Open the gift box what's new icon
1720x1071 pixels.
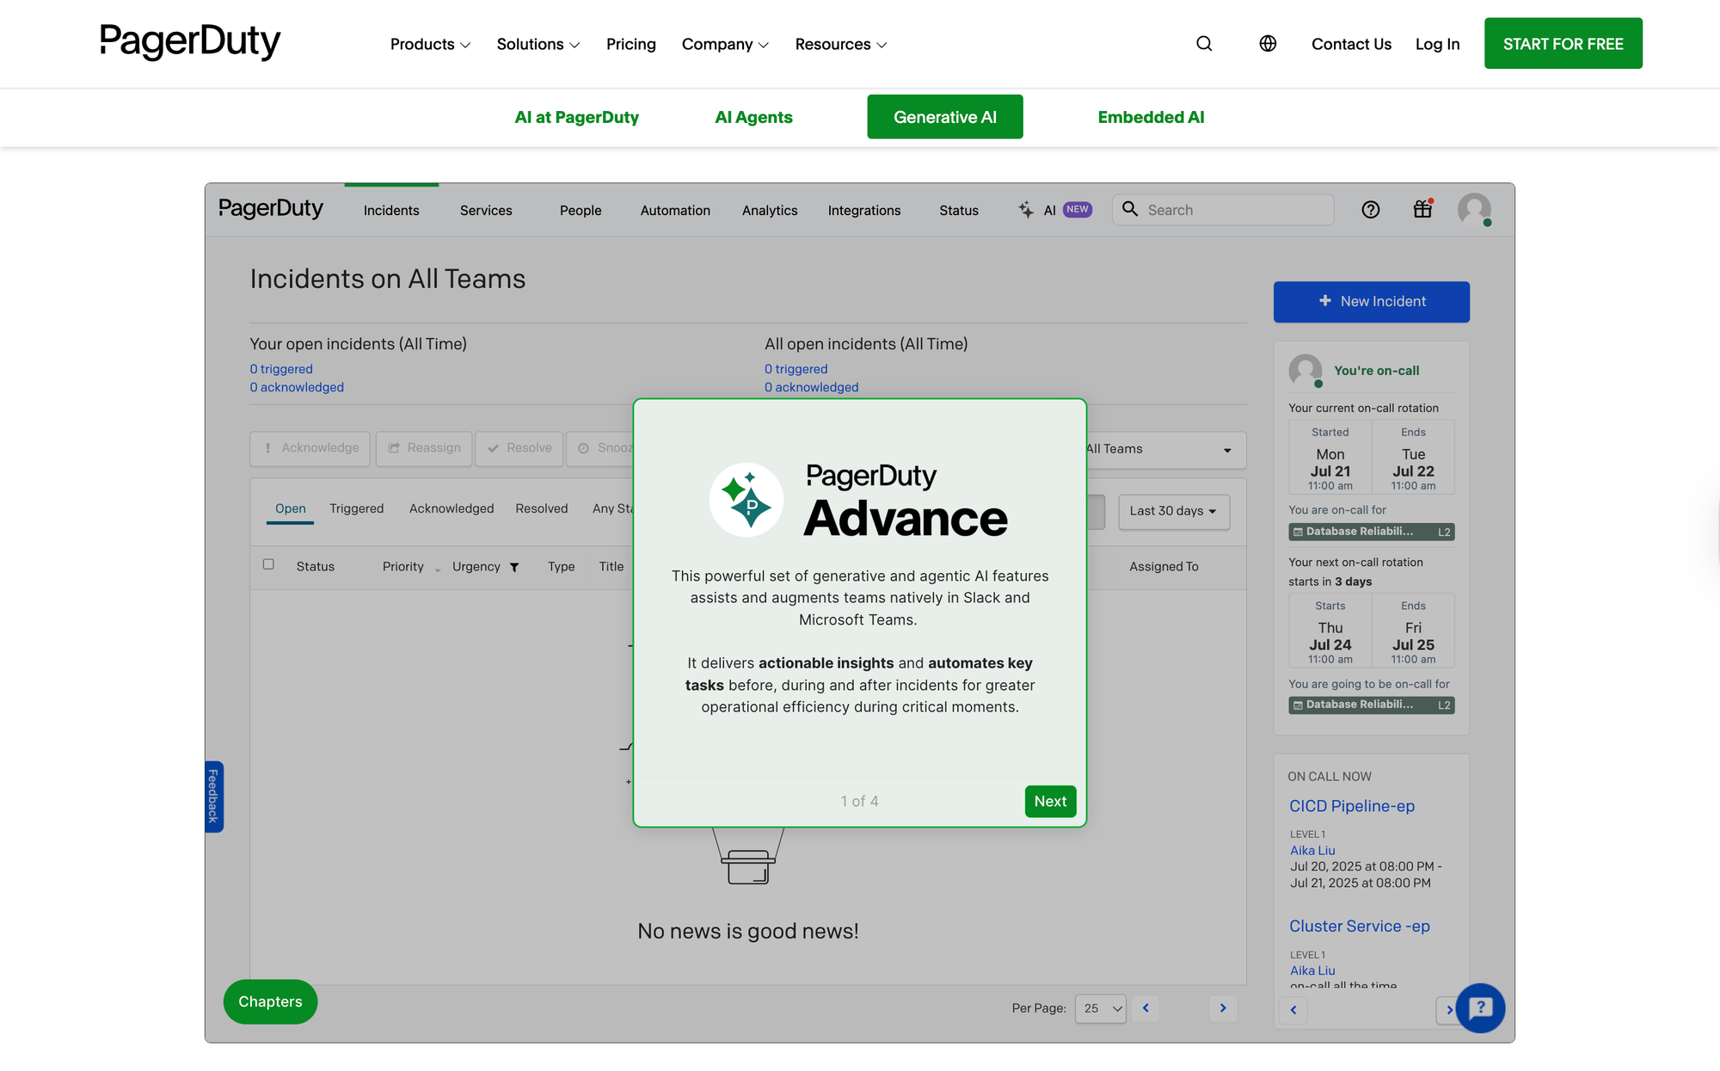(1422, 209)
